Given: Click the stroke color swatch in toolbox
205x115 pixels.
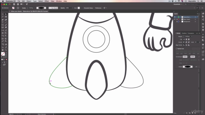Looking at the screenshot, I should click(5, 56).
